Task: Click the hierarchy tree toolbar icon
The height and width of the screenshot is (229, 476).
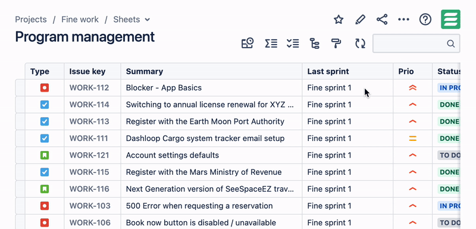Action: (x=314, y=43)
